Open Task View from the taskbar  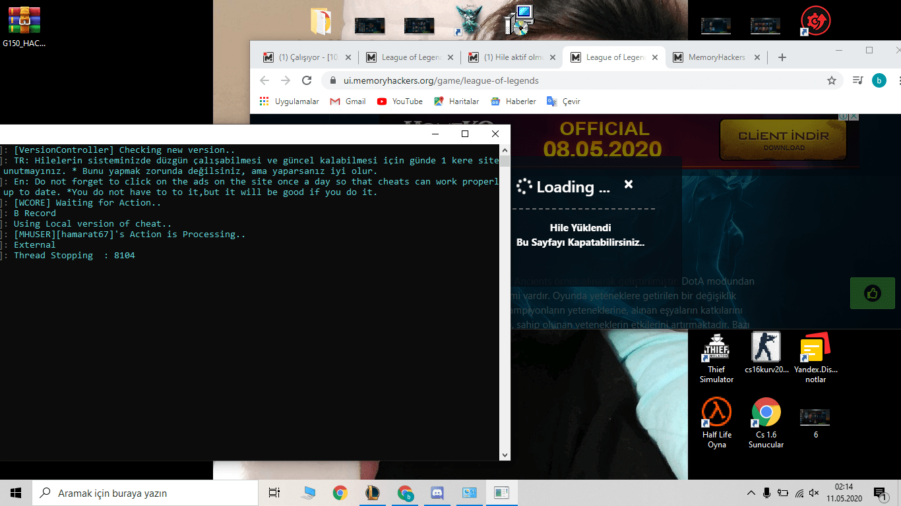(274, 493)
